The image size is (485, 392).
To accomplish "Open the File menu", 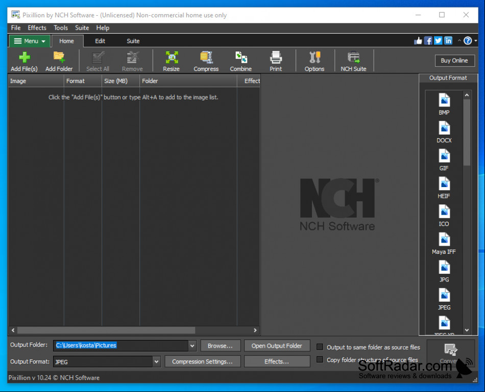I will click(x=16, y=28).
